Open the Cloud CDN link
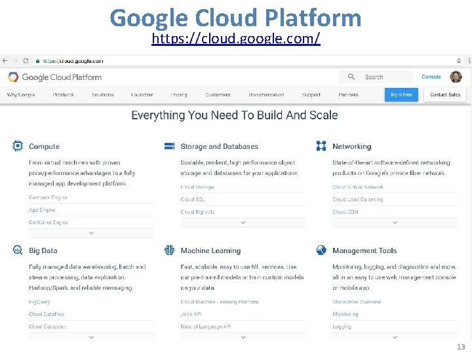Viewport: 472px width, 354px height. (345, 212)
